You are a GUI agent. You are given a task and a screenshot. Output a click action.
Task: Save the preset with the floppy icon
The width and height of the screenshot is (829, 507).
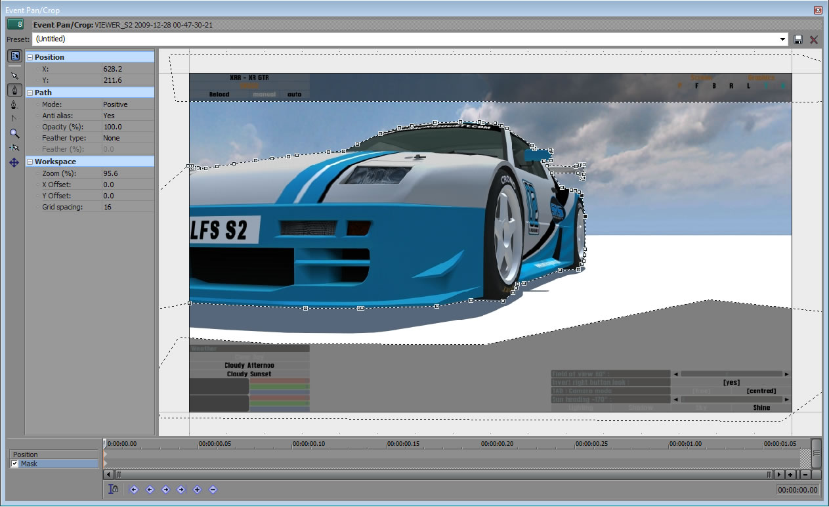[798, 39]
